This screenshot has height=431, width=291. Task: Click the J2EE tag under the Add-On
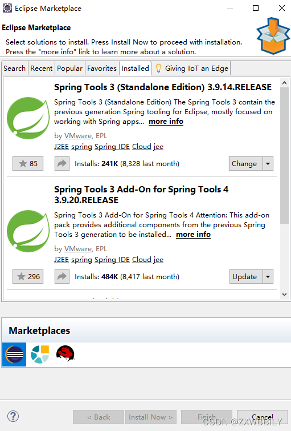pos(62,260)
